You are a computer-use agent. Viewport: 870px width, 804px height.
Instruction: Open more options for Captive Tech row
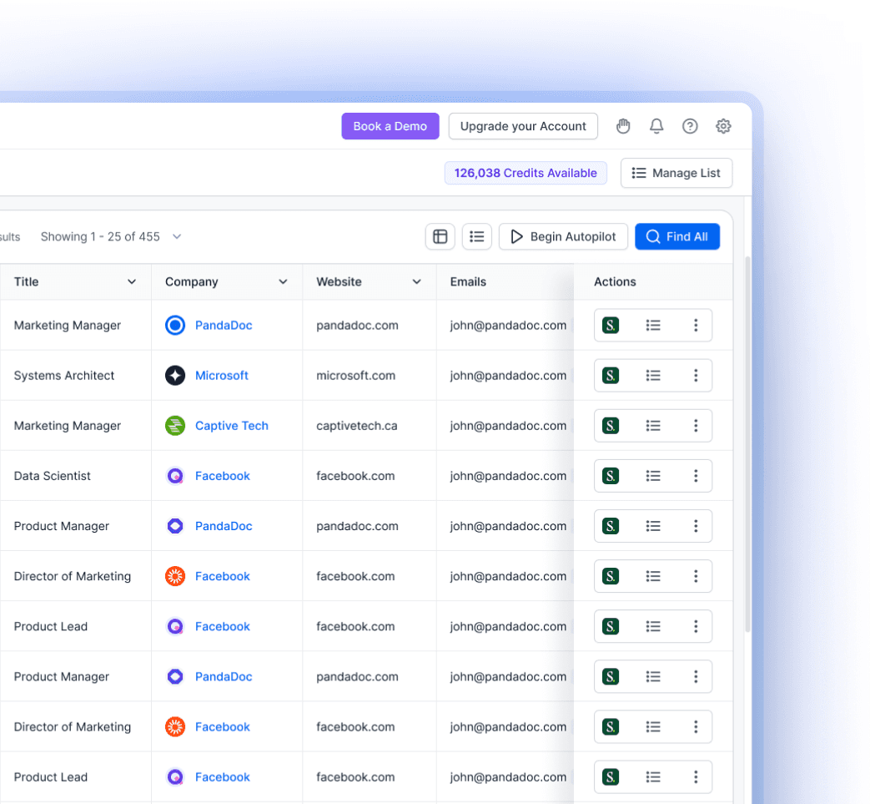point(696,426)
